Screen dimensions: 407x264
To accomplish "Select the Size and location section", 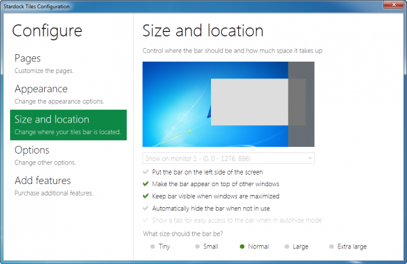I will click(69, 125).
